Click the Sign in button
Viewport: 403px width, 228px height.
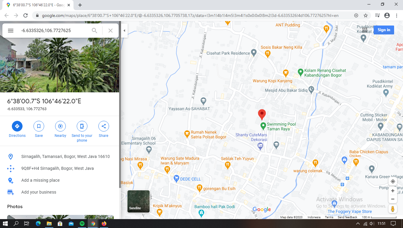[384, 30]
